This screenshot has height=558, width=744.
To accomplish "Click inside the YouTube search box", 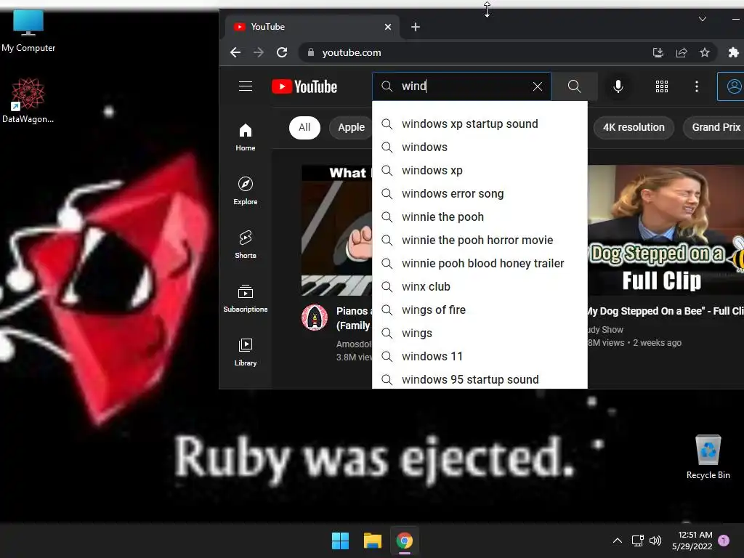I will point(461,86).
